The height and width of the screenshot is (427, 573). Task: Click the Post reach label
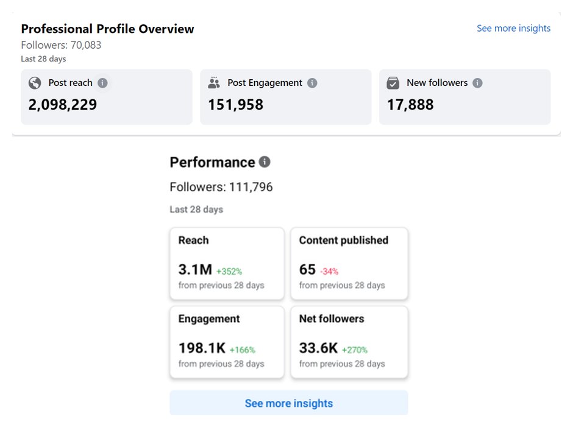(71, 83)
